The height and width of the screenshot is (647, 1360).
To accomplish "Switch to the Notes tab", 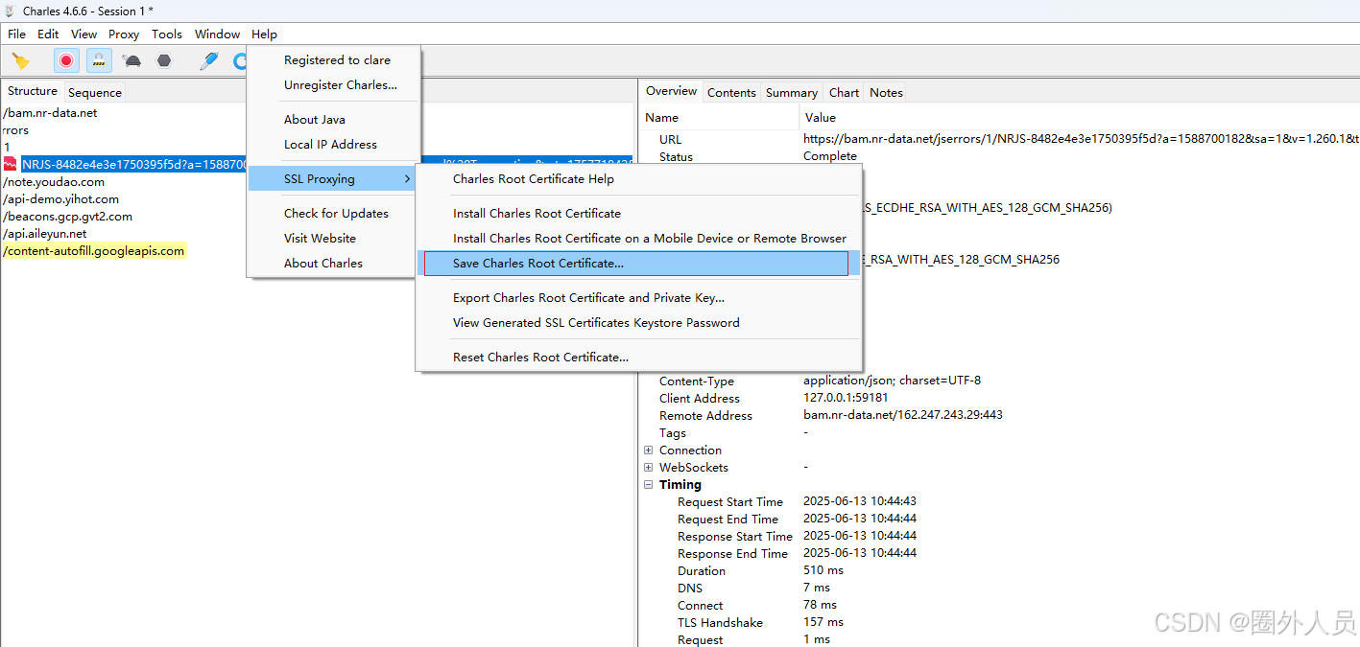I will click(886, 92).
